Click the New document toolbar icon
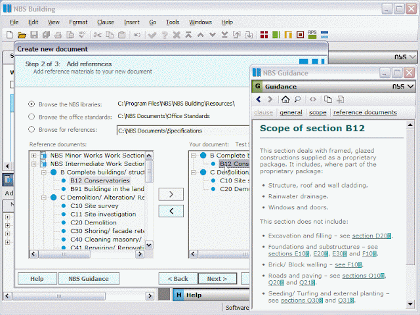Viewport: 420px width, 315px height. (x=10, y=35)
